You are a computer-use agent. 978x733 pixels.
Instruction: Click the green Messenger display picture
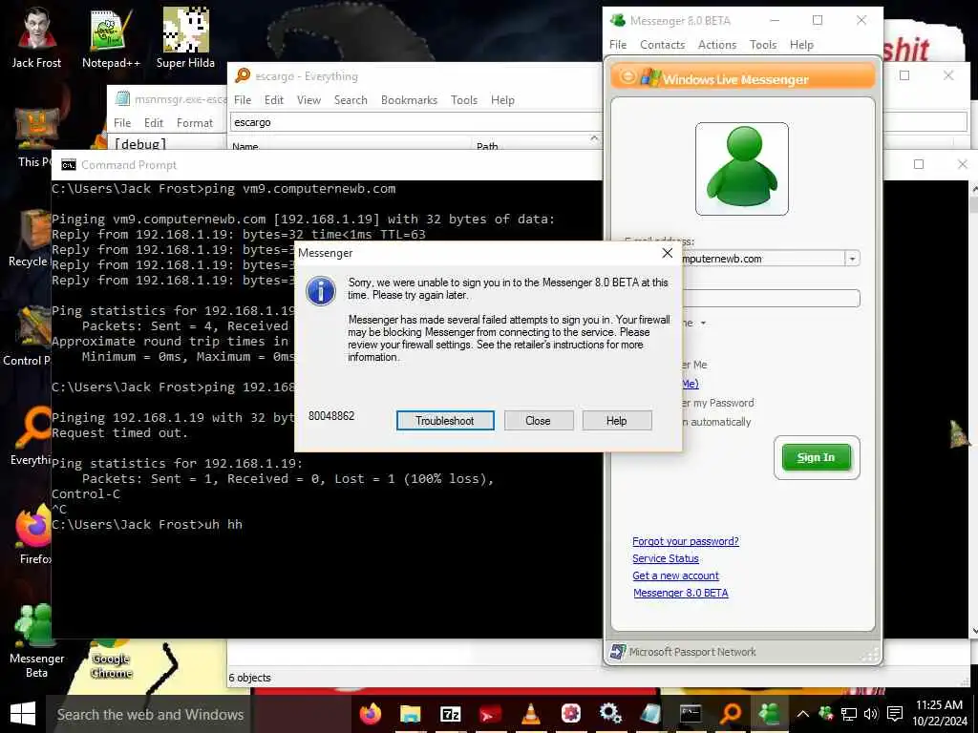click(741, 169)
